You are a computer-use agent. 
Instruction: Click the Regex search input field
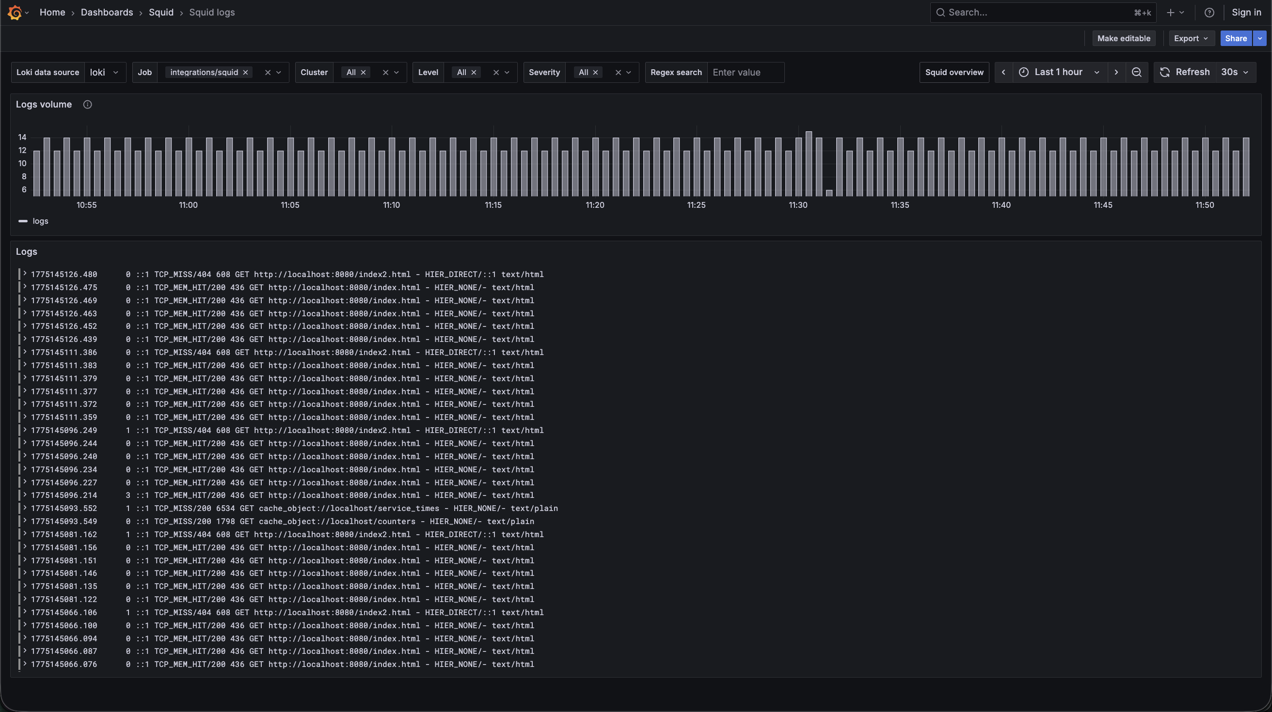tap(745, 73)
